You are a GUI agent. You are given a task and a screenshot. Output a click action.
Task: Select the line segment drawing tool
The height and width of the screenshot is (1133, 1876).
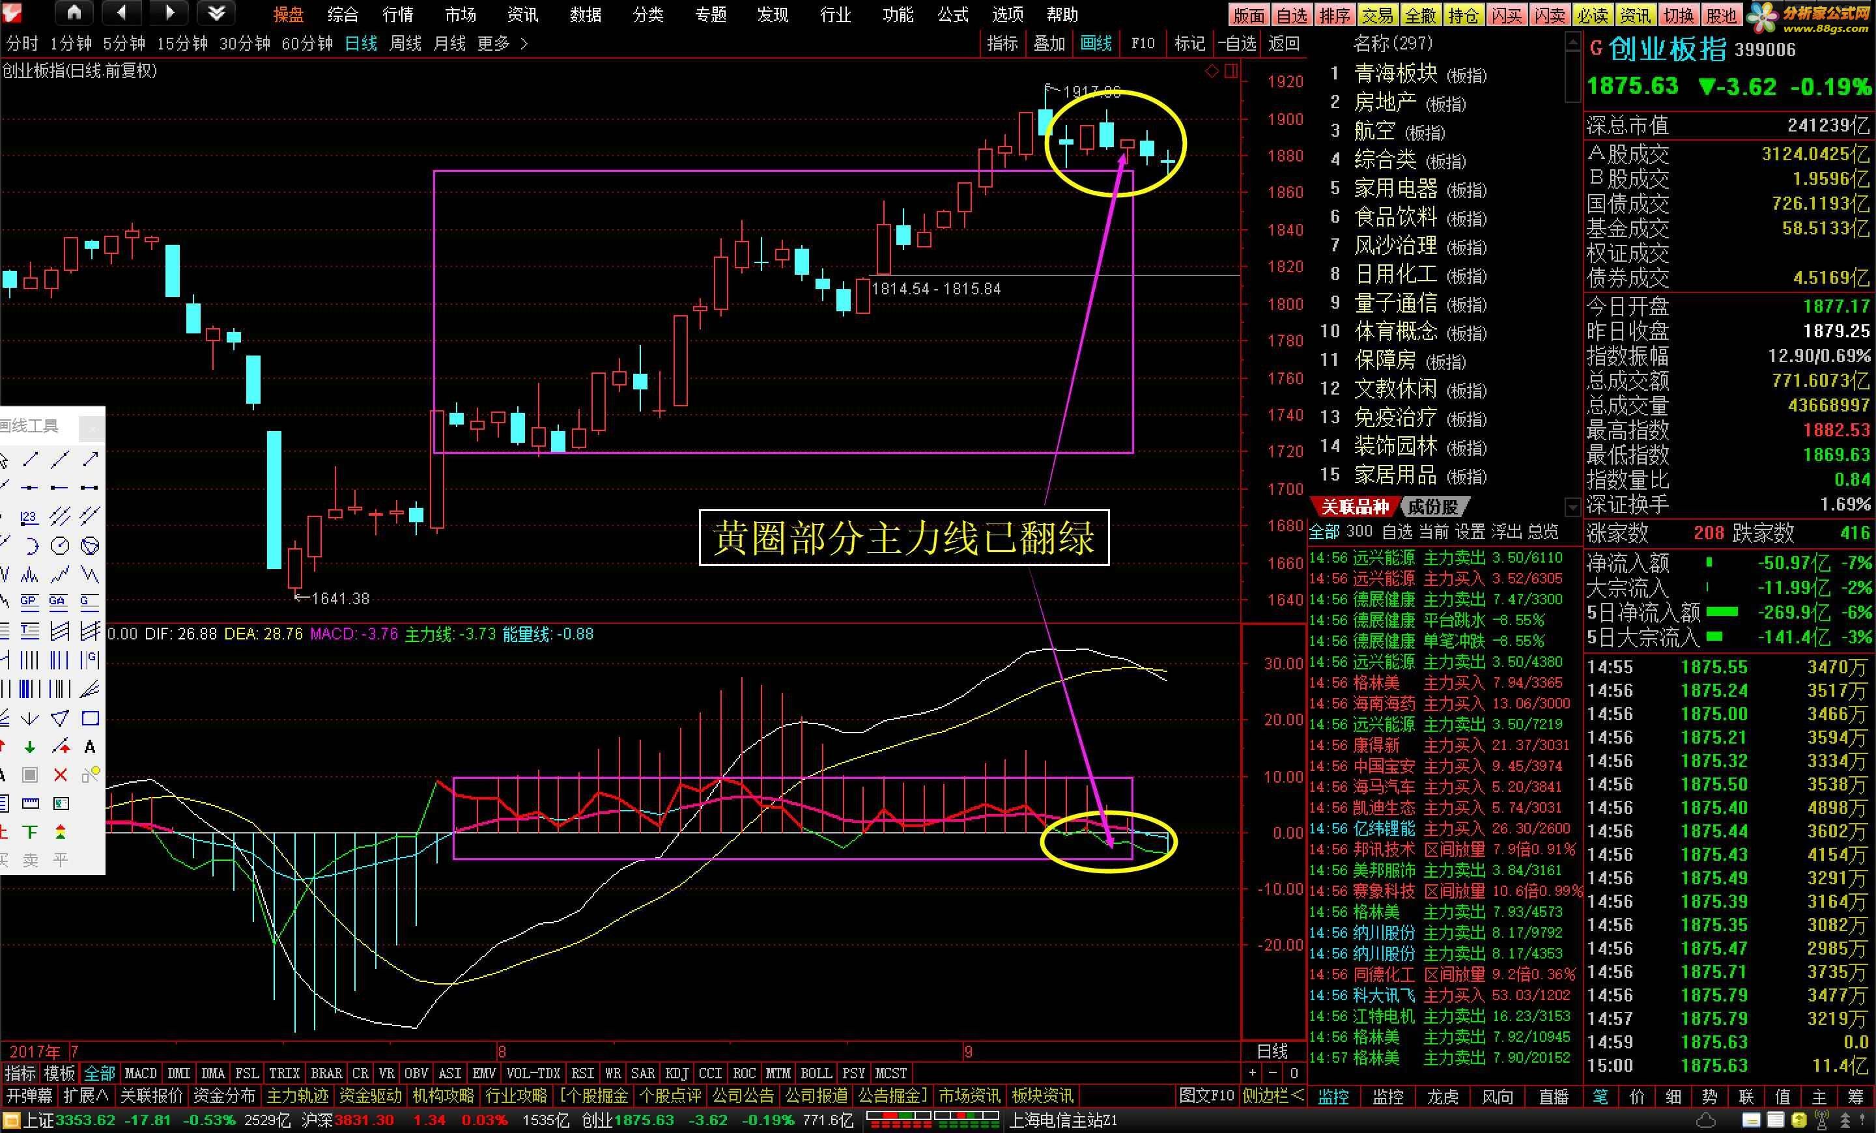tap(30, 459)
